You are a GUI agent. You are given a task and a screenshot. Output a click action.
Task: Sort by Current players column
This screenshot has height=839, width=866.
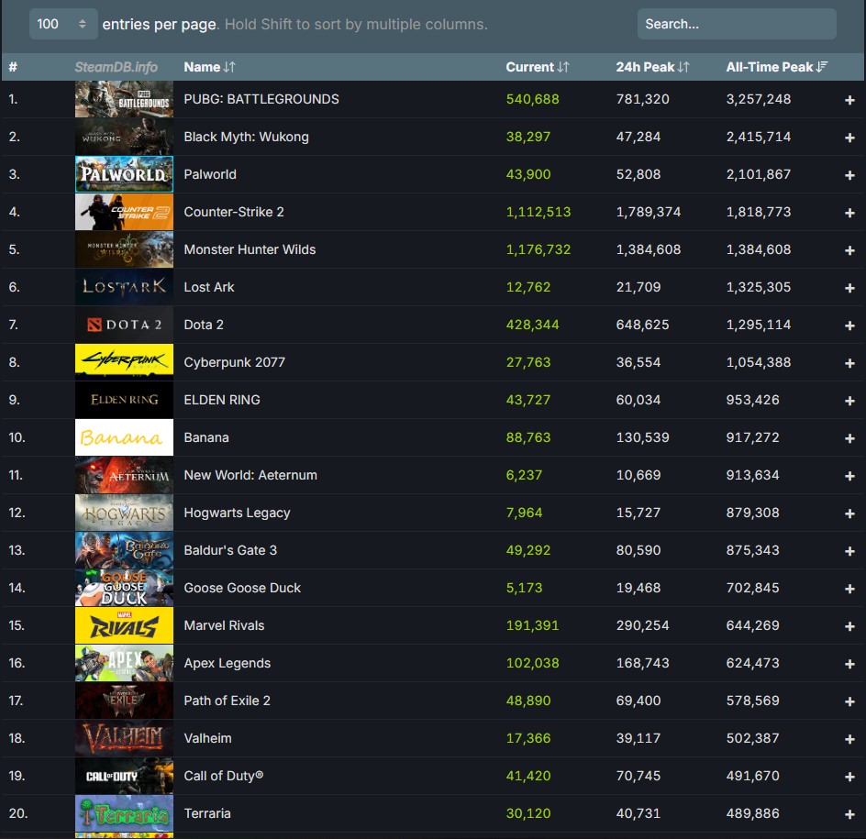[538, 67]
